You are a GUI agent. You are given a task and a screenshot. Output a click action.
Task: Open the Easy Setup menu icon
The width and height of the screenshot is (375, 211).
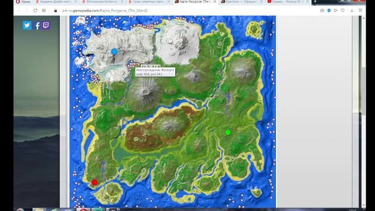point(360,11)
